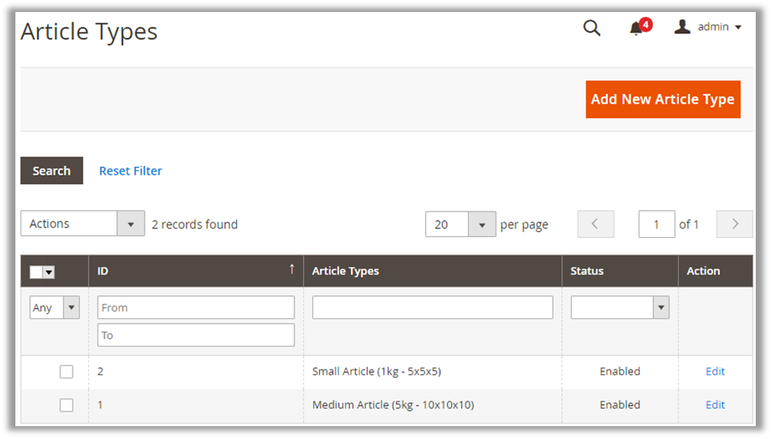Toggle the select-all header checkbox

pos(36,271)
